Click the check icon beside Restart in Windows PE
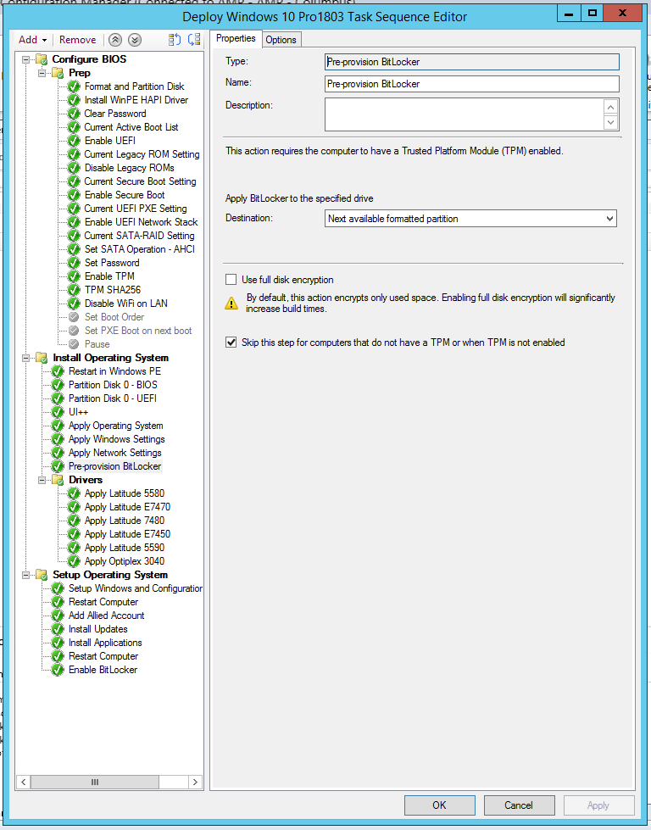Screen dimensions: 651x830 tap(58, 371)
